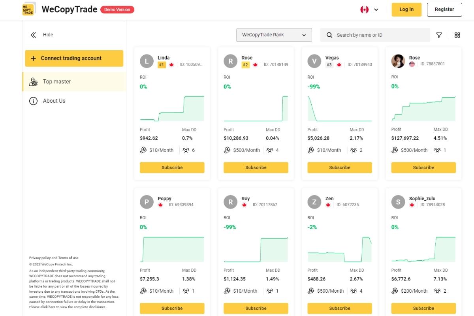Subscribe to Sophie_zulu's strategy
Viewport: 474px width, 316px height.
[x=423, y=308]
